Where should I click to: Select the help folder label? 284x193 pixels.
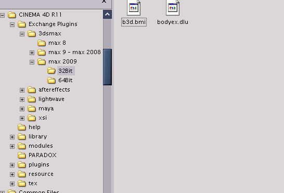34,127
